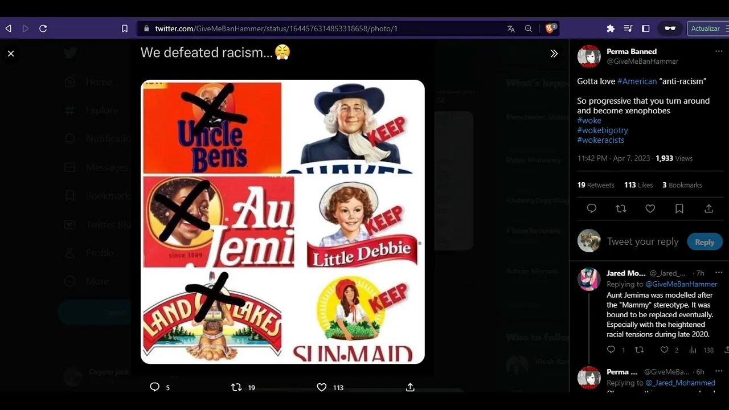Click the photo collage of brand logos
The height and width of the screenshot is (410, 729).
[x=282, y=222]
